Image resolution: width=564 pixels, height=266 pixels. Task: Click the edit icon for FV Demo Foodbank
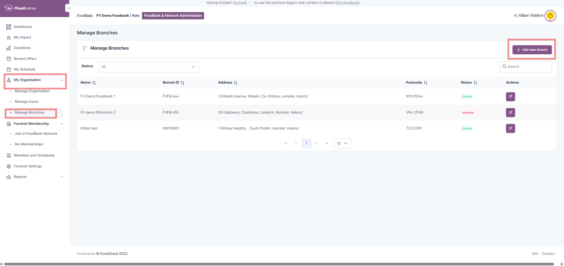click(x=510, y=97)
